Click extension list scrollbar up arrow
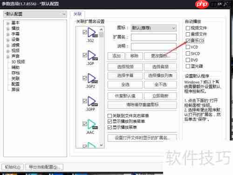233x175 pixels. 102,29
